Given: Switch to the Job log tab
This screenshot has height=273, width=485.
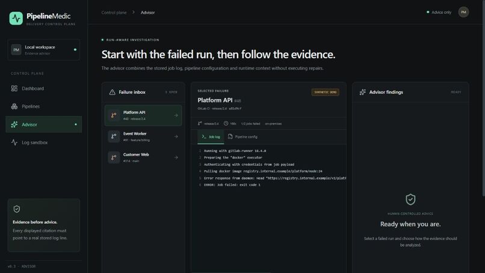Looking at the screenshot, I should [211, 136].
